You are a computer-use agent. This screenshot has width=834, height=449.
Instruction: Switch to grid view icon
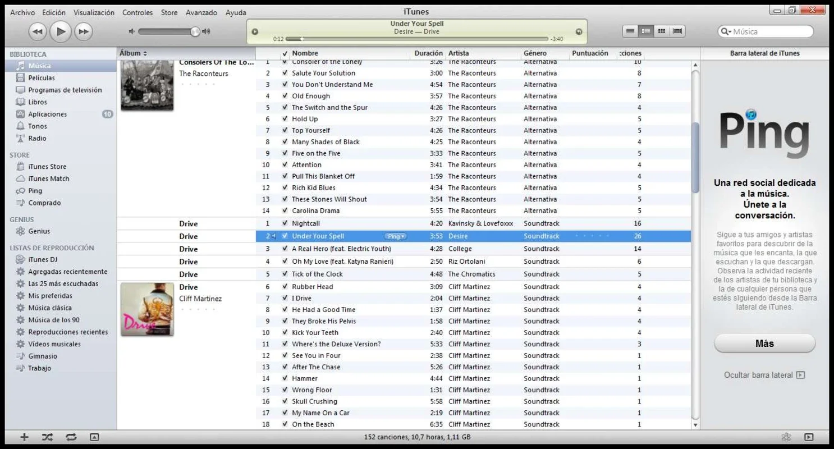pyautogui.click(x=662, y=31)
